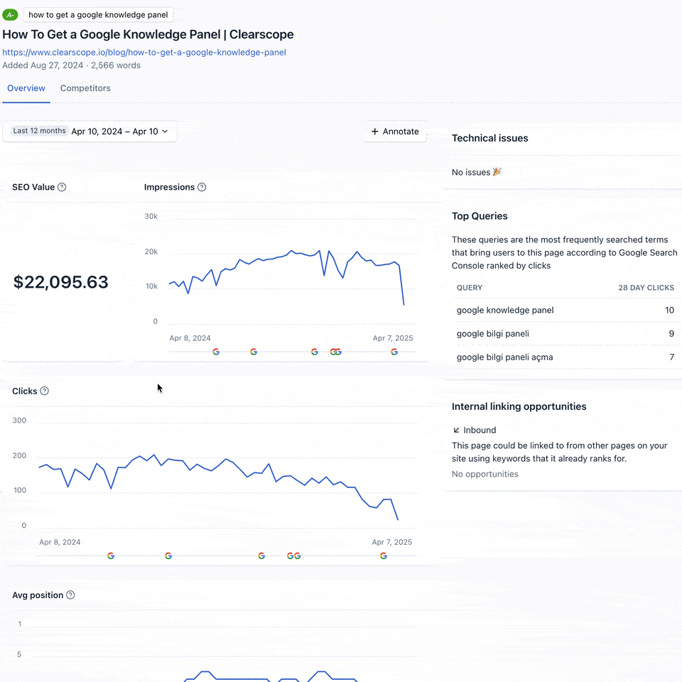Switch to the Competitors tab
This screenshot has height=682, width=682.
[x=85, y=88]
